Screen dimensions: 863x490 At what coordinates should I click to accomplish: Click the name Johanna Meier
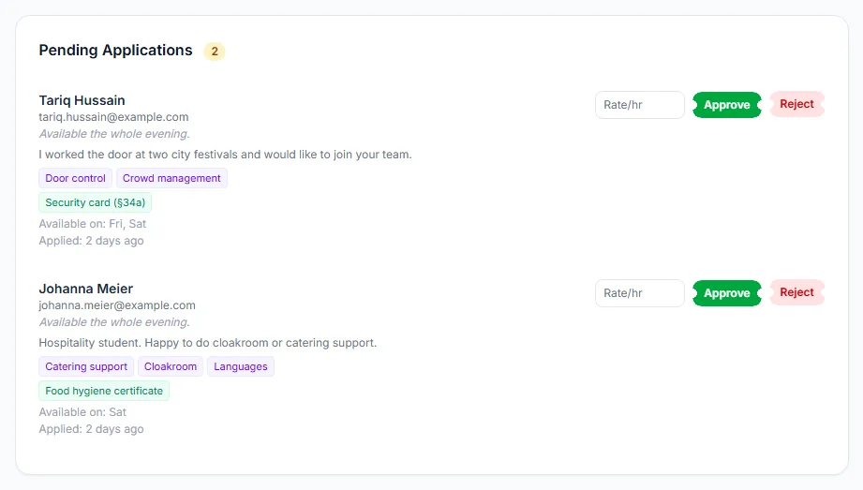tap(86, 289)
